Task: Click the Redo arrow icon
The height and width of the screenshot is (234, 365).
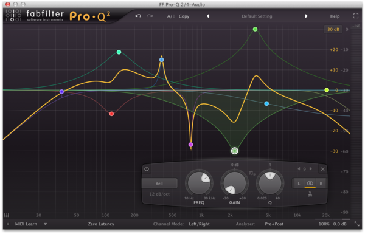Action: 150,16
